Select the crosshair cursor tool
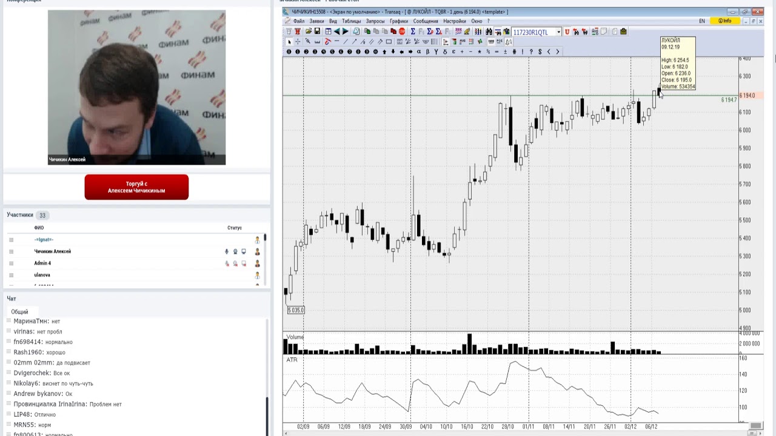This screenshot has width=776, height=436. point(298,42)
